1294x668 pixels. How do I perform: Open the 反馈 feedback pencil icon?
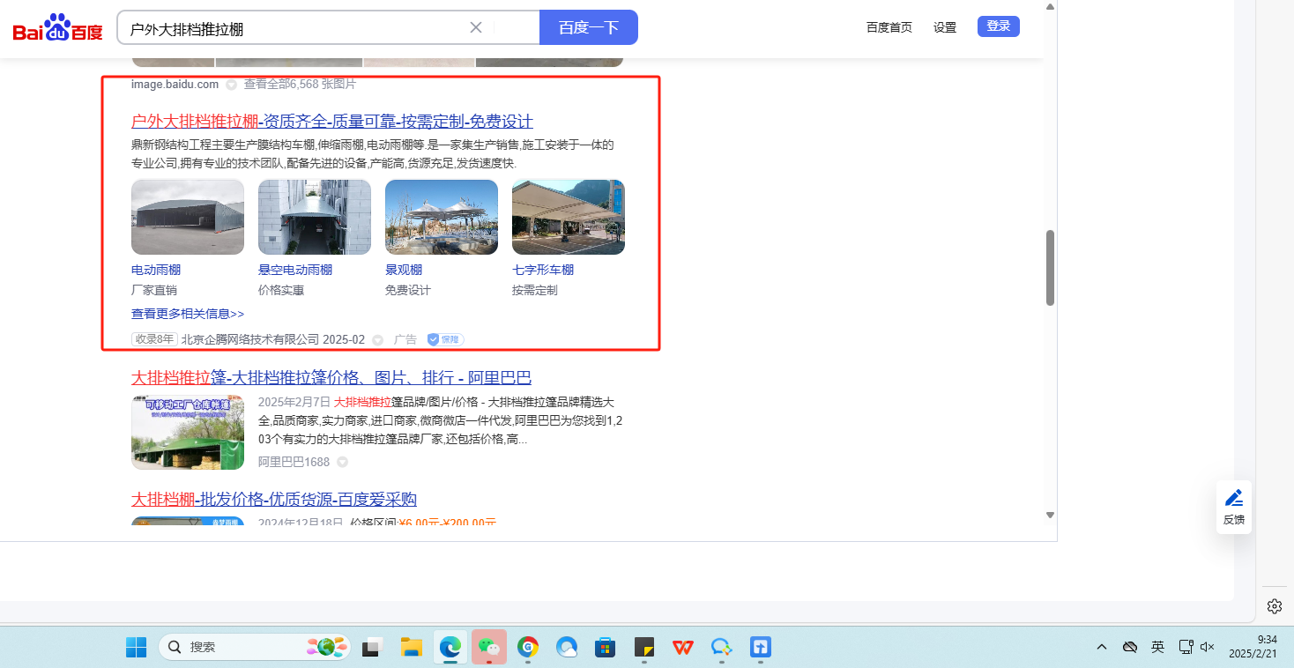1233,498
